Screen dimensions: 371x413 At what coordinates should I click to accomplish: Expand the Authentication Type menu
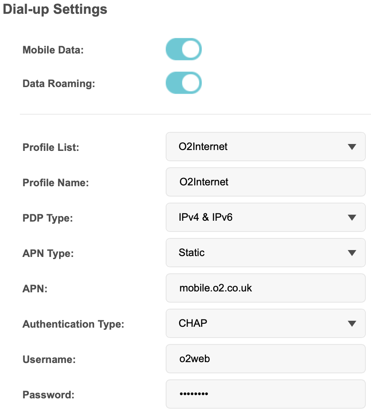pos(265,323)
